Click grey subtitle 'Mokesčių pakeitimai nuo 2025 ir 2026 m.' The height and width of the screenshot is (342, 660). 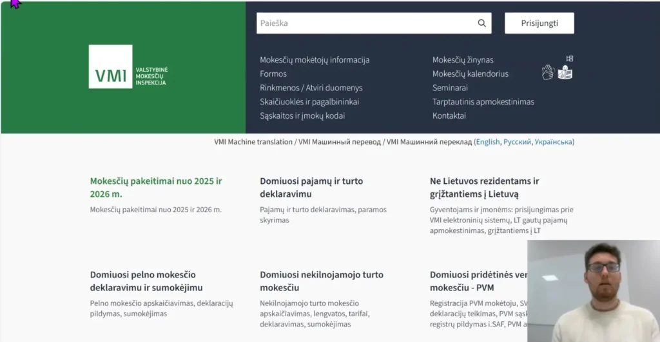point(156,209)
